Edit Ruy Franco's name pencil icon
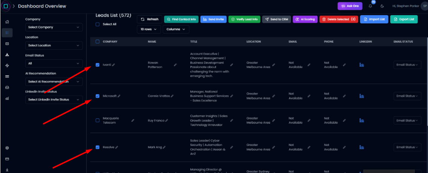428x173 pixels. 167,120
